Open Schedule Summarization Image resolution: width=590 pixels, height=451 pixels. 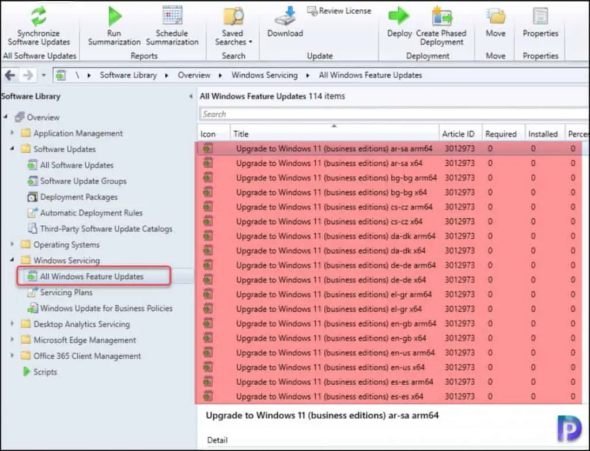(x=172, y=26)
